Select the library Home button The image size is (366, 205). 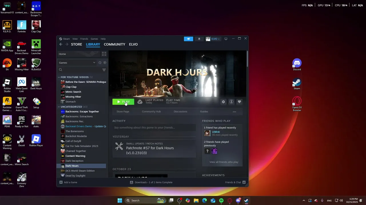[x=79, y=54]
